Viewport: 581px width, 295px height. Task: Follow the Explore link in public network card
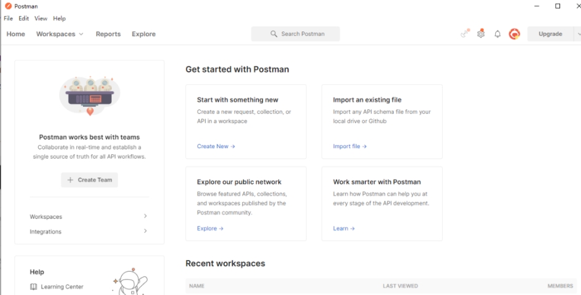coord(210,229)
